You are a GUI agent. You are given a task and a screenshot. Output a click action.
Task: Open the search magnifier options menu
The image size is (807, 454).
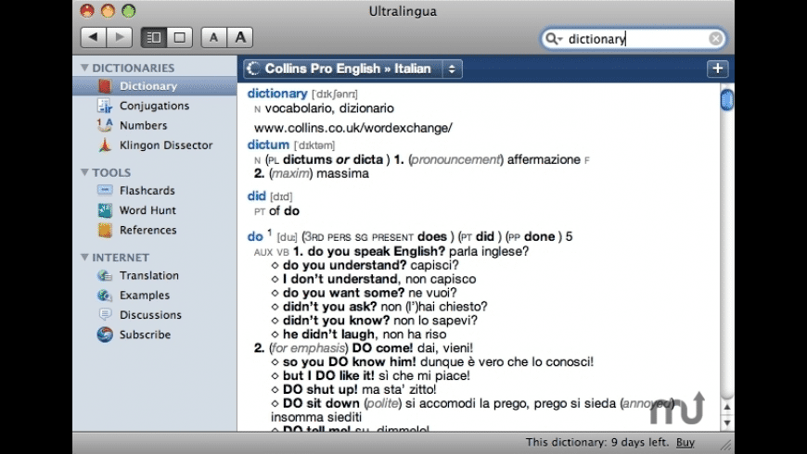[555, 39]
